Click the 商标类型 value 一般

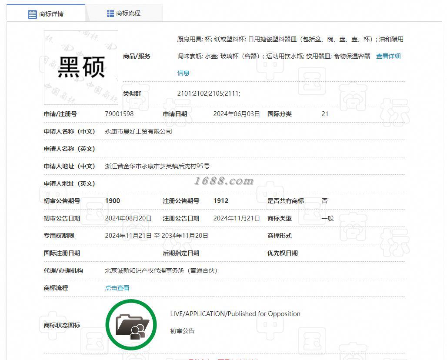click(x=327, y=218)
